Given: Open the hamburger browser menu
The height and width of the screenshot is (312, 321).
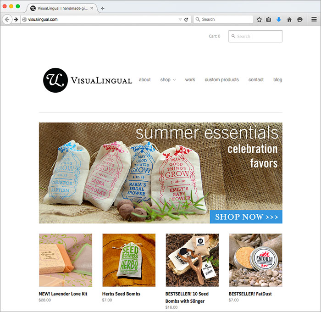Looking at the screenshot, I should (314, 19).
